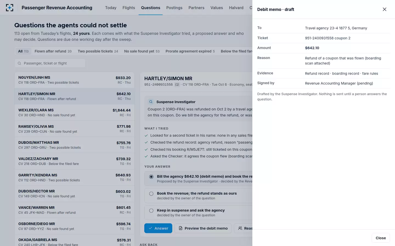Select 'Bill the agency $642.10' radio option
This screenshot has width=395, height=246.
(x=151, y=177)
